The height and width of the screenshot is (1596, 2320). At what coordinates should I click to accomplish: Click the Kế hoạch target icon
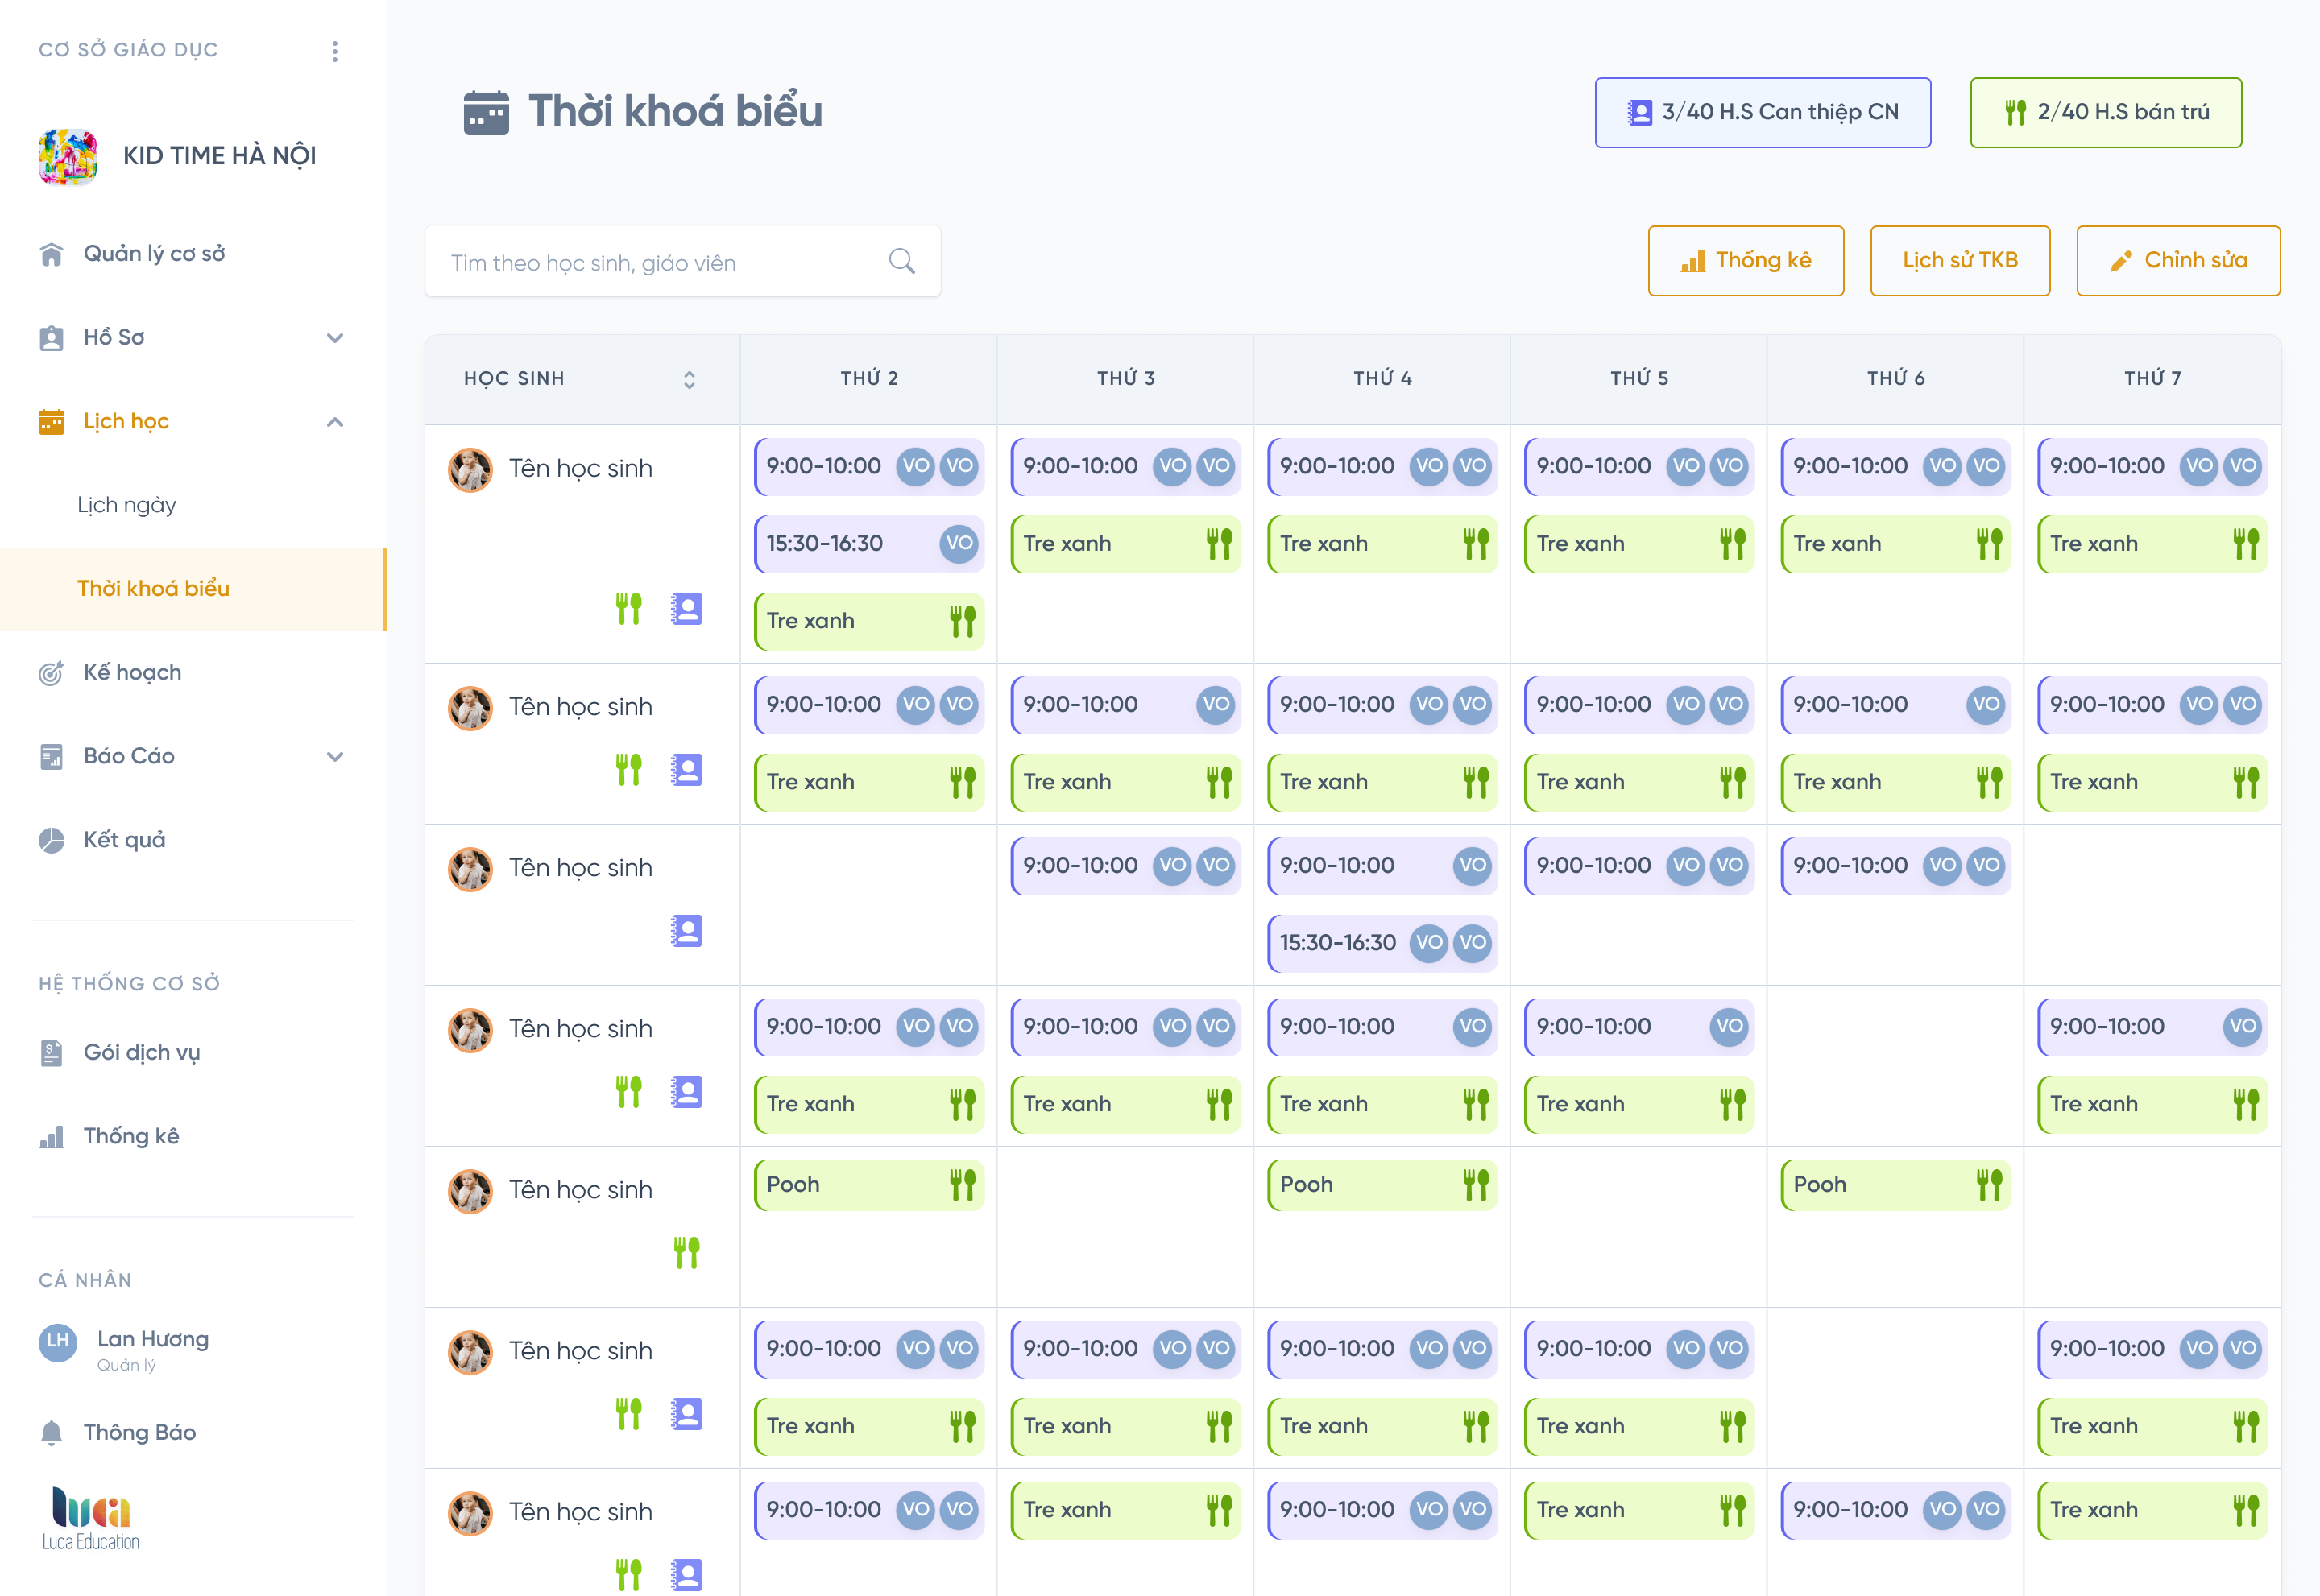52,673
